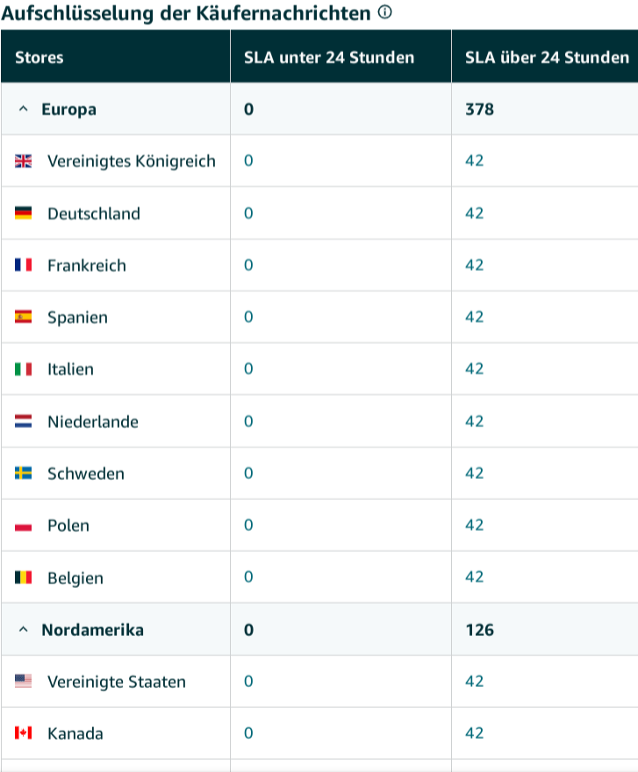638x772 pixels.
Task: Click the Spanish flag icon
Action: (x=23, y=317)
